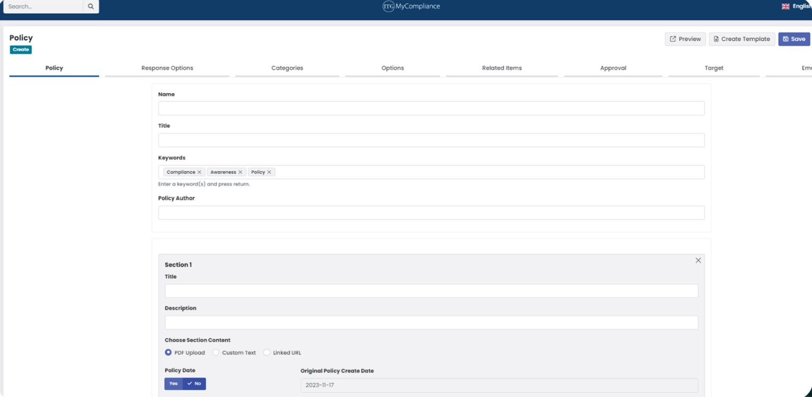Open the Approval tab
The width and height of the screenshot is (812, 397).
point(613,68)
